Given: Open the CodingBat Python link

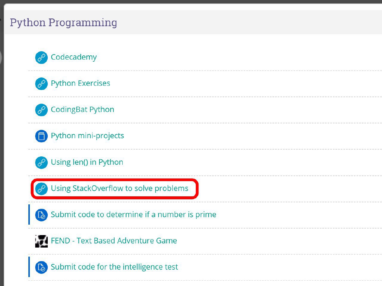Looking at the screenshot, I should click(82, 110).
